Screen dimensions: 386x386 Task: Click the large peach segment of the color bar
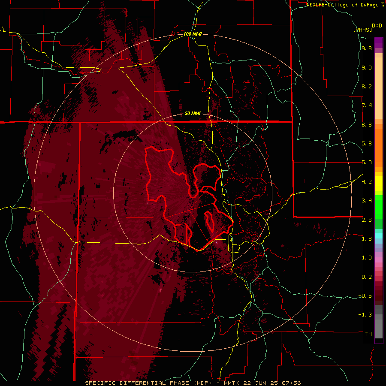pyautogui.click(x=379, y=88)
